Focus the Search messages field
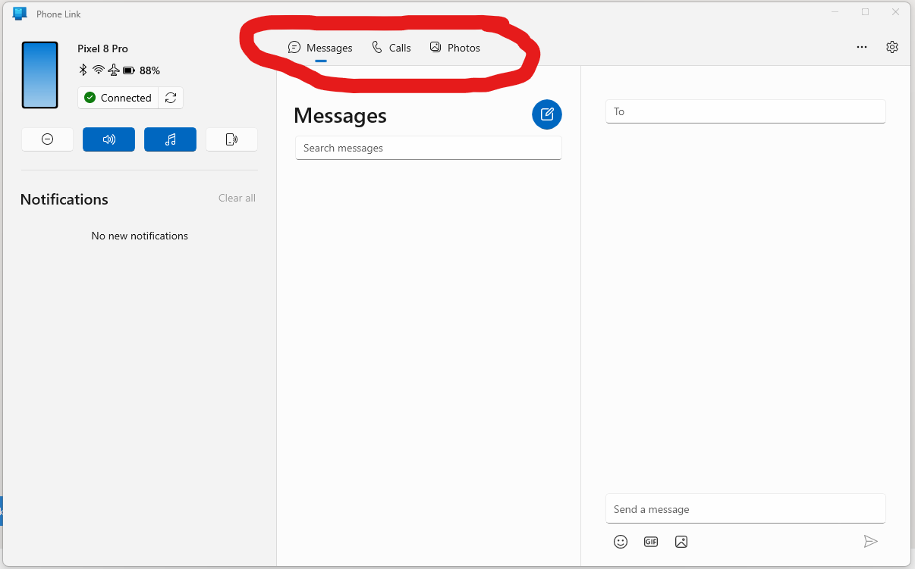Viewport: 915px width, 569px height. point(429,148)
